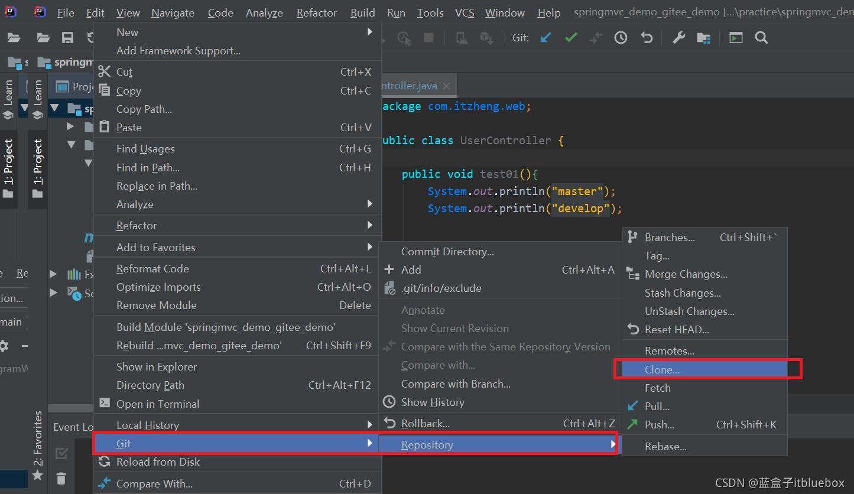Click the Search Everywhere magnifier icon
Screen dimensions: 854x494
pos(761,38)
